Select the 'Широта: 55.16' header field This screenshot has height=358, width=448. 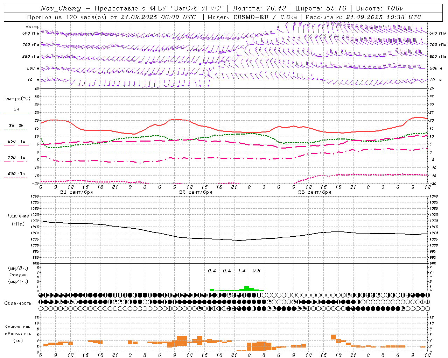321,8
